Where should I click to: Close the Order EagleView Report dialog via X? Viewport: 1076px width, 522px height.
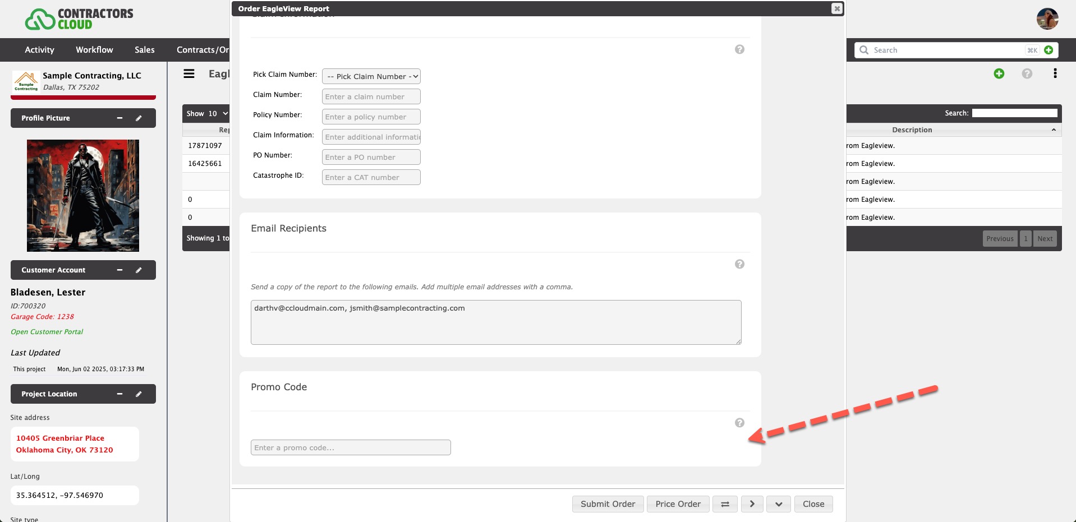click(x=836, y=8)
